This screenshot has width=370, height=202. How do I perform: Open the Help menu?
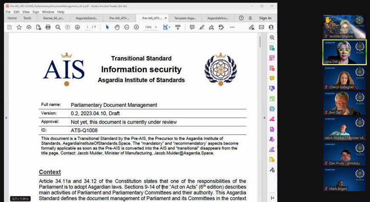(x=61, y=12)
